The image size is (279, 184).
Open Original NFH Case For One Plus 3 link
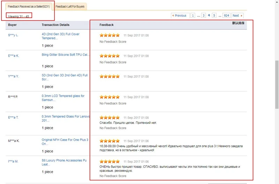65,142
